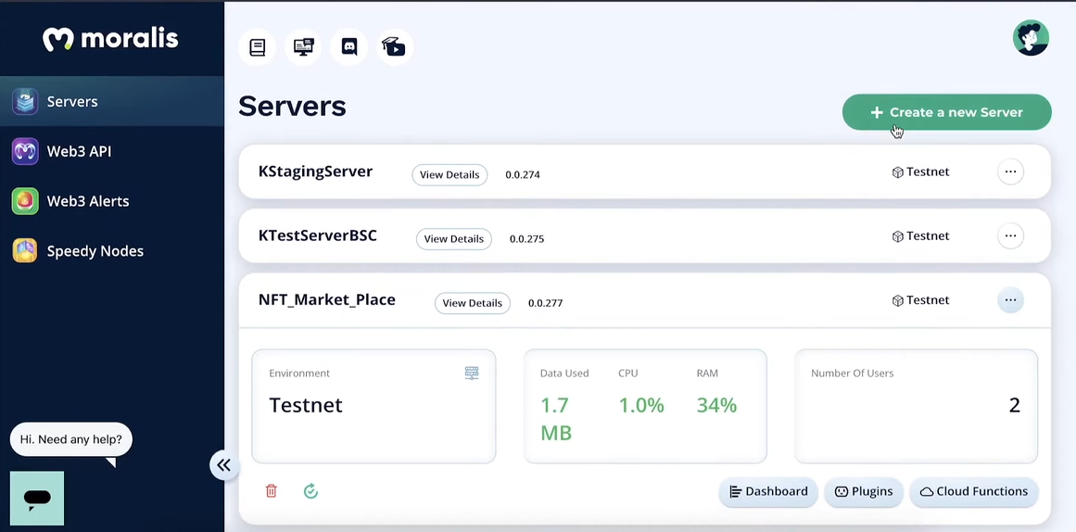Click the Servers sidebar icon

tap(25, 102)
